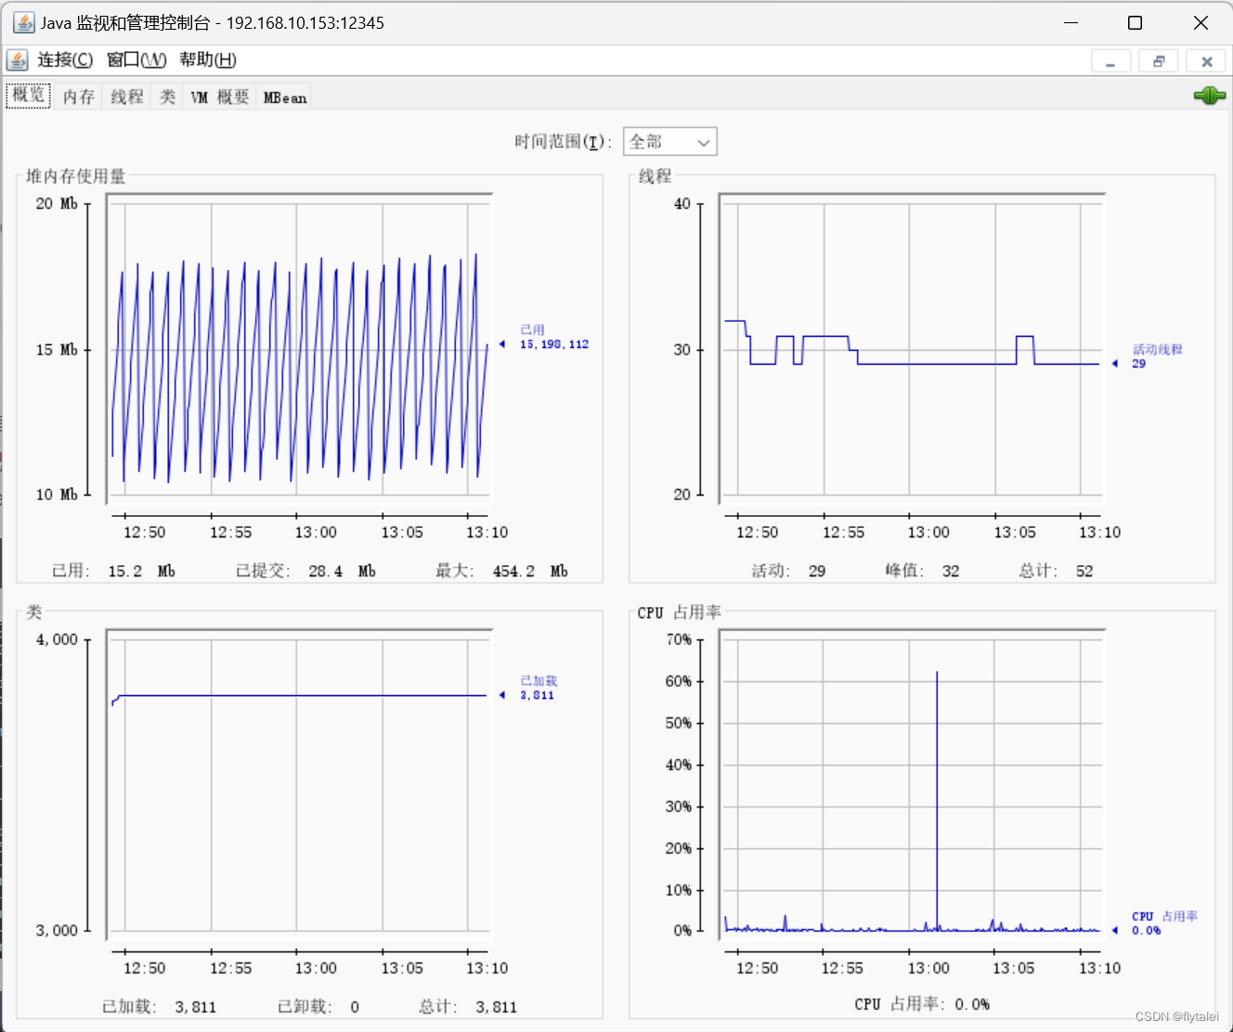This screenshot has width=1233, height=1032.
Task: Restore the inner connection window
Action: pyautogui.click(x=1159, y=61)
